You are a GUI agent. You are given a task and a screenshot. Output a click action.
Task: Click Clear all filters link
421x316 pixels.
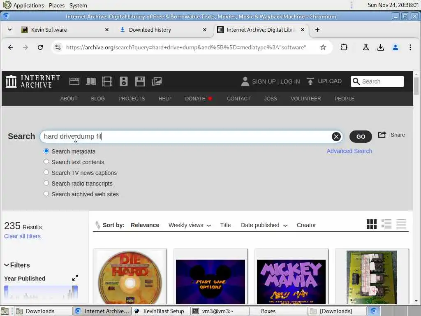22,236
